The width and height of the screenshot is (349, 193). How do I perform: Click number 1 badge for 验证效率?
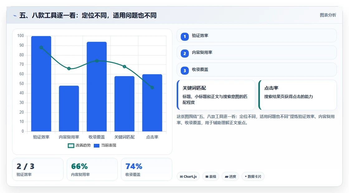(185, 37)
